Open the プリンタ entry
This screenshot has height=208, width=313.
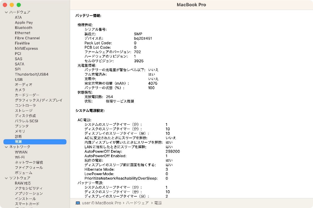tap(22, 126)
